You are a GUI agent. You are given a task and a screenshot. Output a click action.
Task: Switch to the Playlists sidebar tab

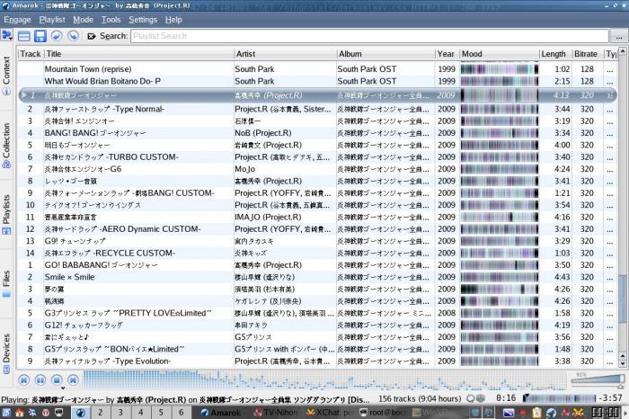click(x=6, y=214)
